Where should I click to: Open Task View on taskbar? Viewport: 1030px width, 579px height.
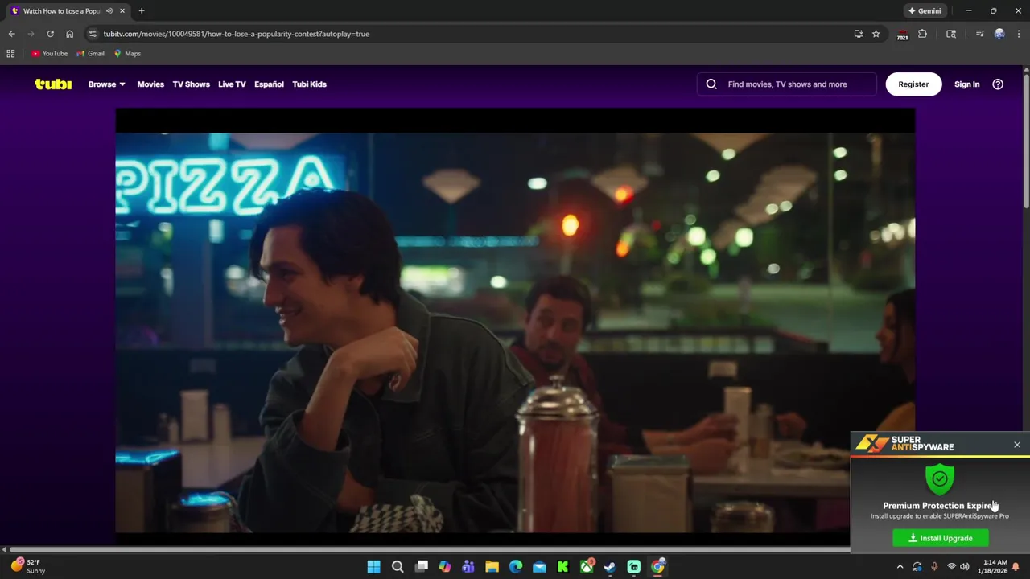[421, 566]
